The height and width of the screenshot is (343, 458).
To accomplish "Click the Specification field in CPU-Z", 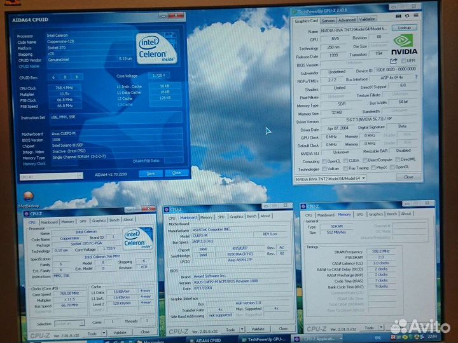I will tap(102, 257).
